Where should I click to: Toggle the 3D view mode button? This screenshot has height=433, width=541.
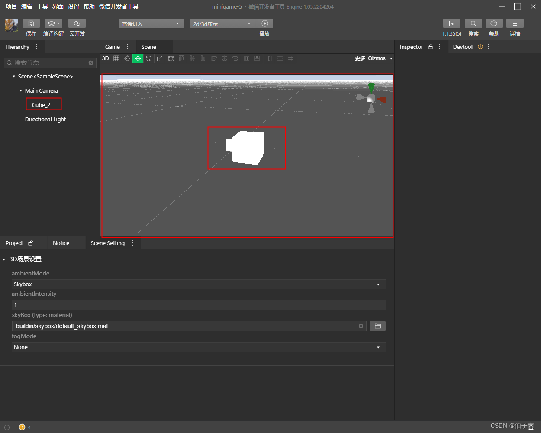click(105, 58)
